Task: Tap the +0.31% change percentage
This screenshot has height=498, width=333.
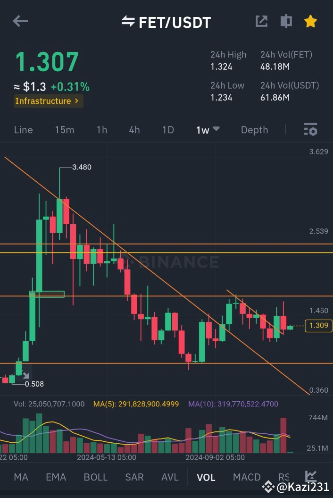Action: point(70,87)
